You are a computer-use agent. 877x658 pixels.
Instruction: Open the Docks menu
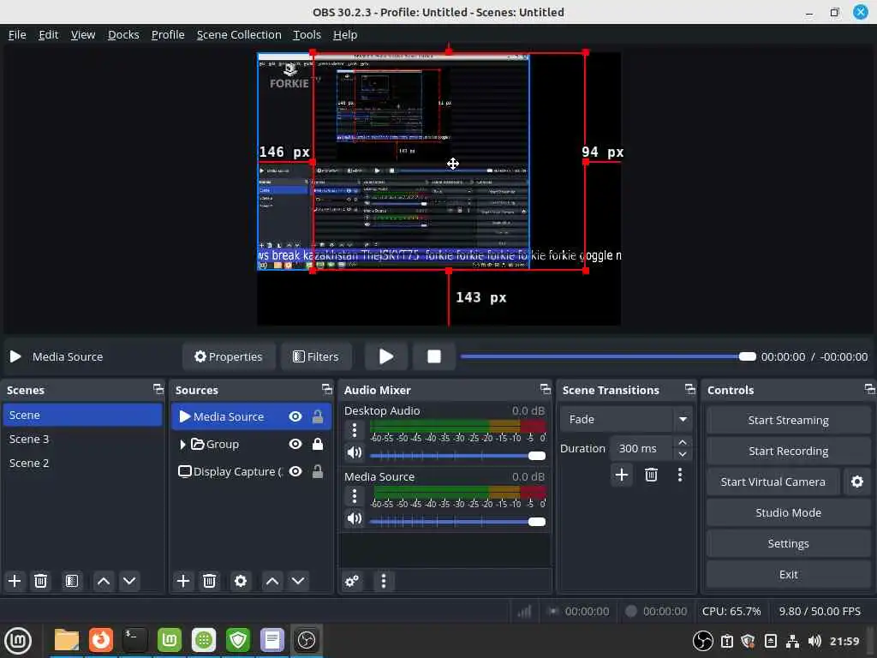coord(123,34)
